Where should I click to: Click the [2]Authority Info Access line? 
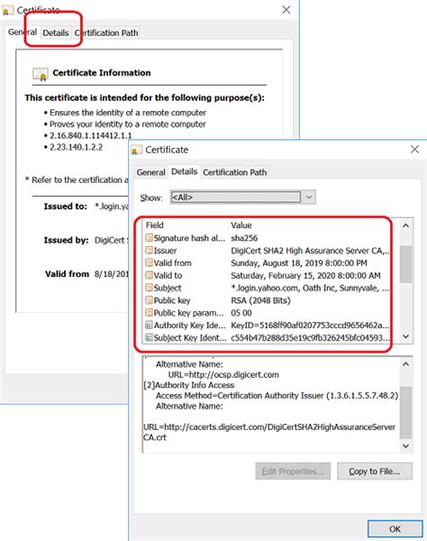(x=189, y=385)
